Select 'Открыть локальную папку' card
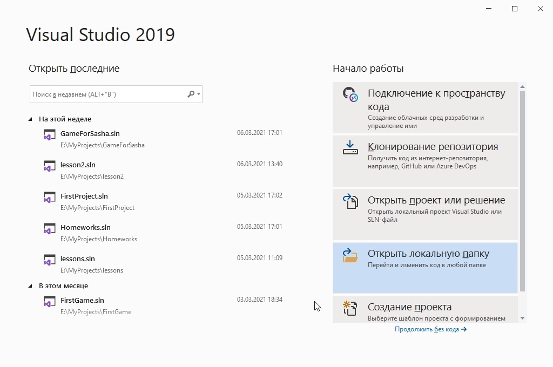 tap(426, 268)
